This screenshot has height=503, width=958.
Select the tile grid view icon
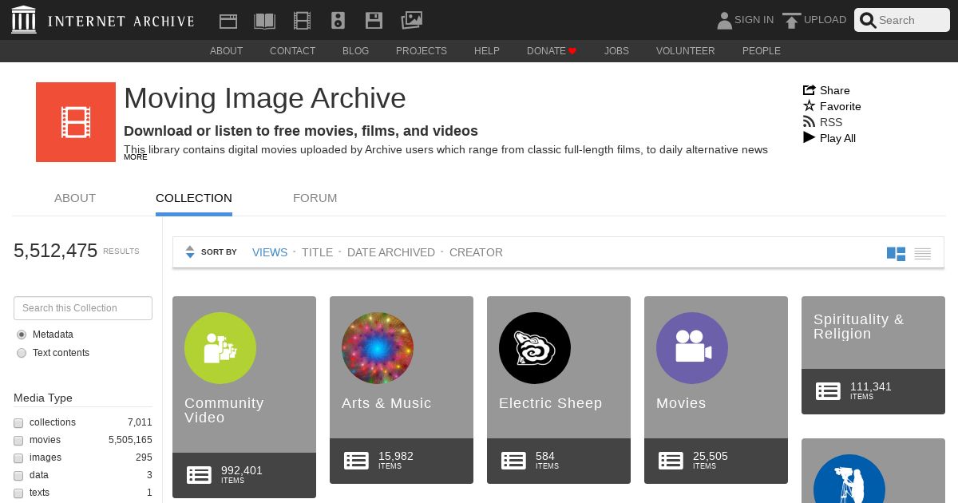pos(896,254)
